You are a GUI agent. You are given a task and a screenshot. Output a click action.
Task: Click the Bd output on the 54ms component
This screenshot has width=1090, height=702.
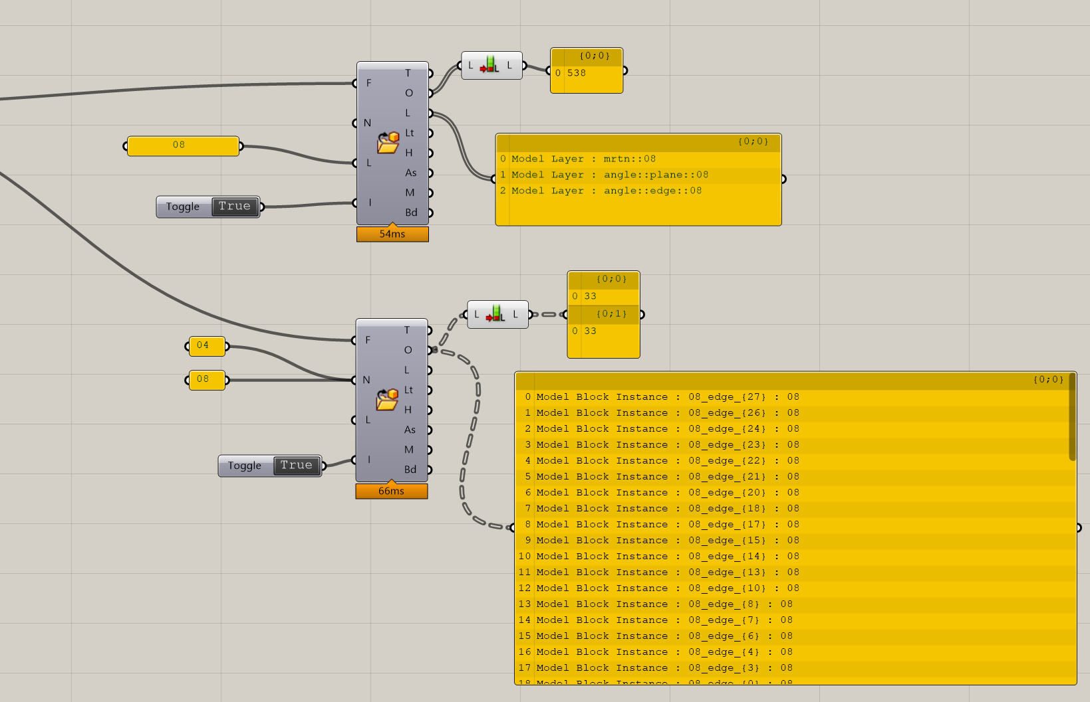tap(412, 213)
